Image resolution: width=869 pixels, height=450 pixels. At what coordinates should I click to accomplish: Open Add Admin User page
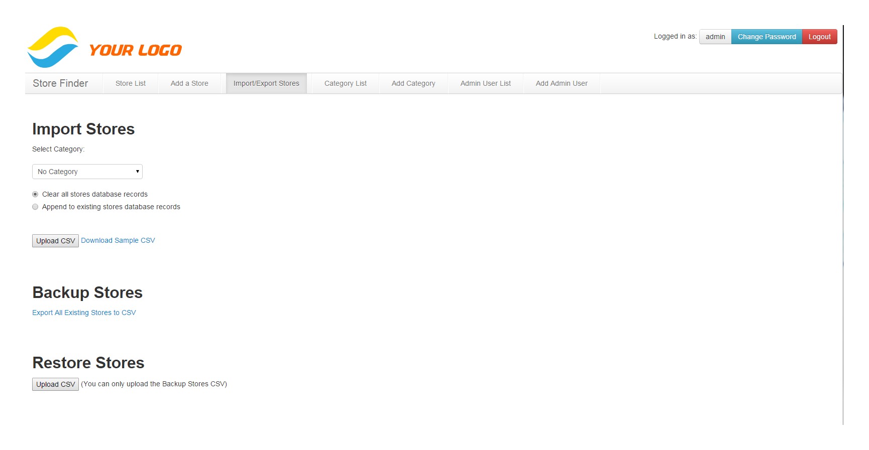coord(561,83)
